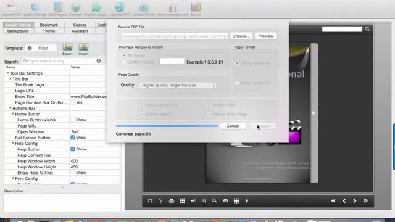Screen dimensions: 395x222
Task: Switch to the Scenes tab
Action: click(x=80, y=25)
